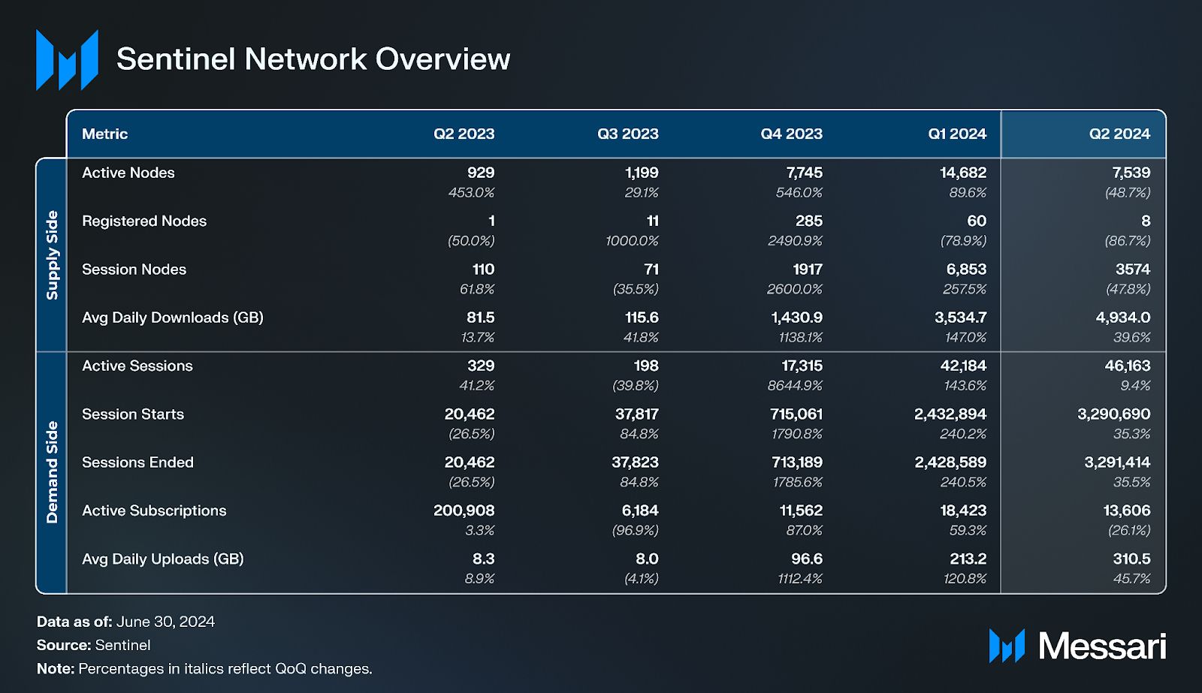Click the uploads value 310.5

(1132, 559)
